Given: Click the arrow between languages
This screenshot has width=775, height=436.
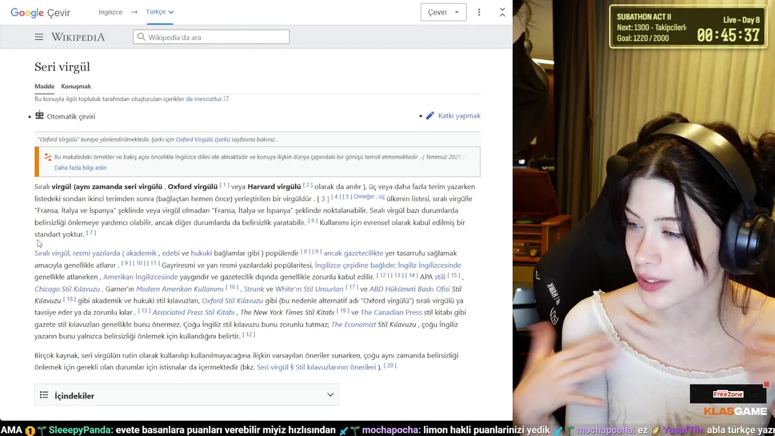Looking at the screenshot, I should point(134,12).
